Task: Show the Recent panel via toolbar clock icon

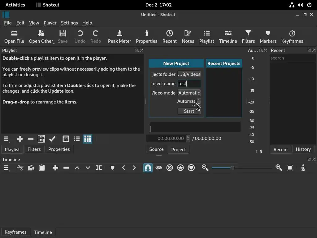Action: tap(169, 37)
